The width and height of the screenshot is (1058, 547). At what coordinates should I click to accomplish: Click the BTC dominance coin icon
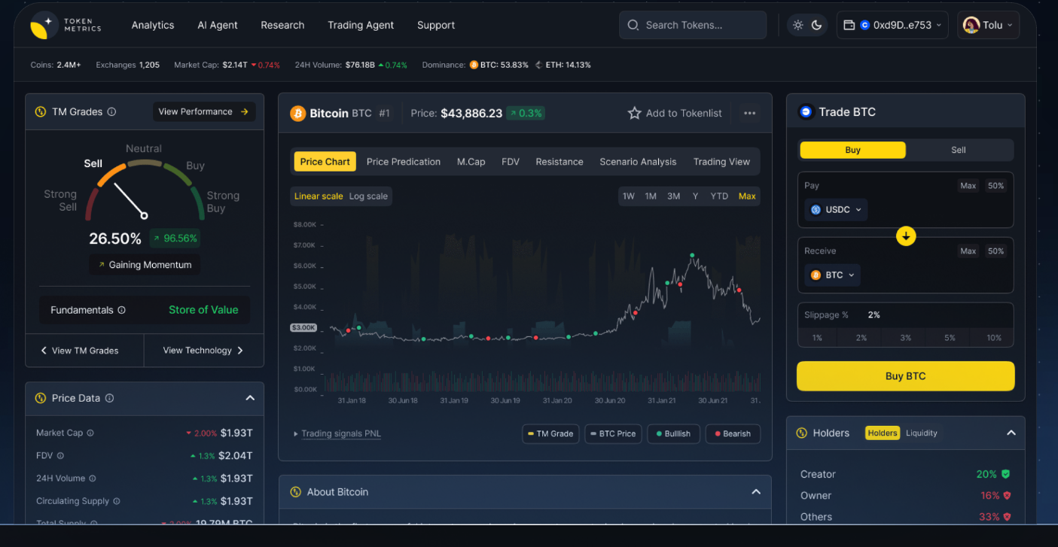474,65
